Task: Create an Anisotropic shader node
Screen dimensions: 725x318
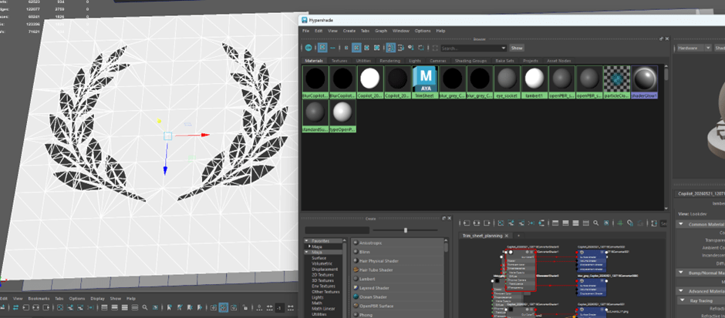Action: coord(398,243)
